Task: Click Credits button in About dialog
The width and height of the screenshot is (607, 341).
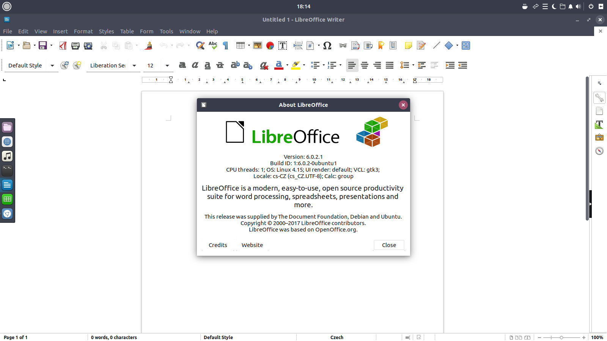Action: [218, 245]
